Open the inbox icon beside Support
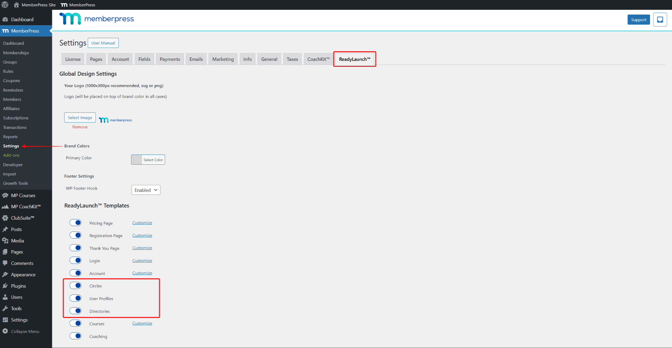Viewport: 672px width, 348px height. point(660,20)
